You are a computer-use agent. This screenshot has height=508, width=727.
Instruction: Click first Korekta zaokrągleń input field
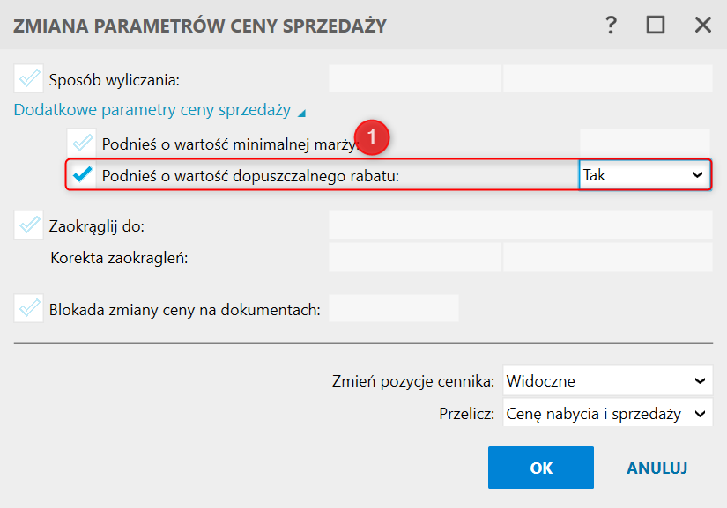pos(414,257)
